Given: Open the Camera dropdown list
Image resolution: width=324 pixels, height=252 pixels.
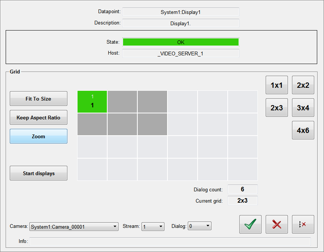Looking at the screenshot, I should [x=74, y=227].
